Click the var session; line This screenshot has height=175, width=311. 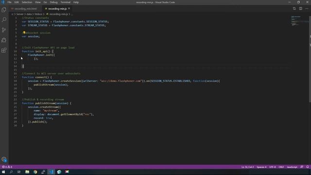coord(31,36)
